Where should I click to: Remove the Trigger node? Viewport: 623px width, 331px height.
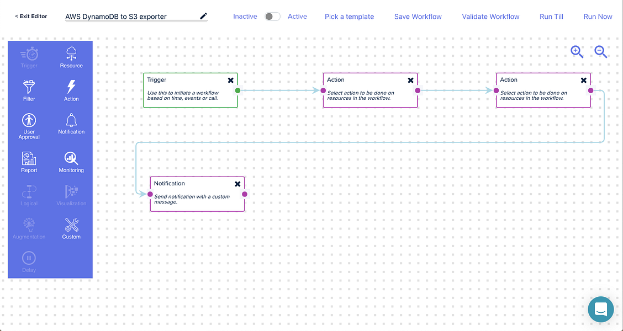(x=230, y=80)
